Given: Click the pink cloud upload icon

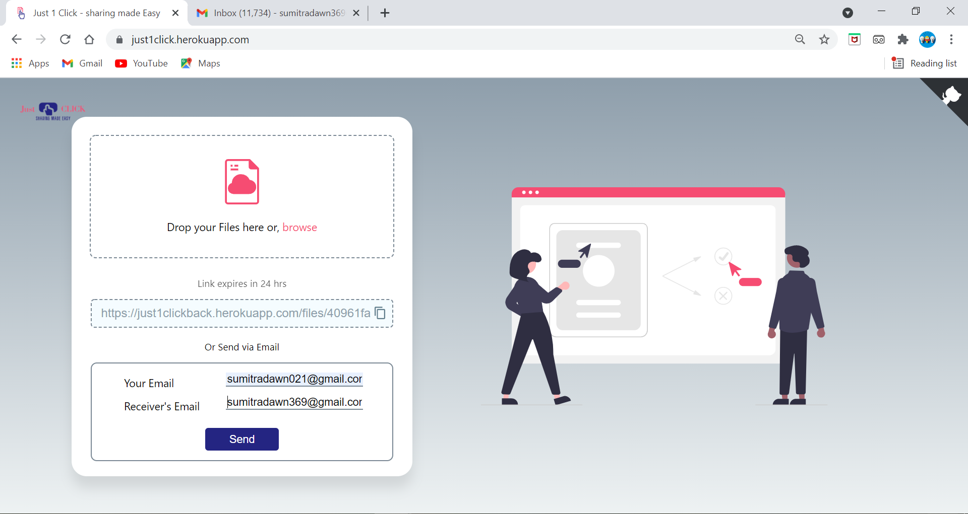Looking at the screenshot, I should (x=242, y=182).
